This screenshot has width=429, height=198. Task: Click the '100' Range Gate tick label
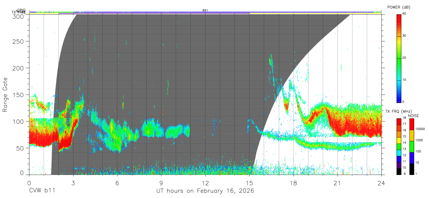click(x=18, y=122)
